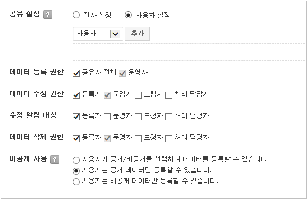Check 요청자 in 데이터 수정 권한 row
Image resolution: width=307 pixels, height=199 pixels.
click(x=138, y=95)
